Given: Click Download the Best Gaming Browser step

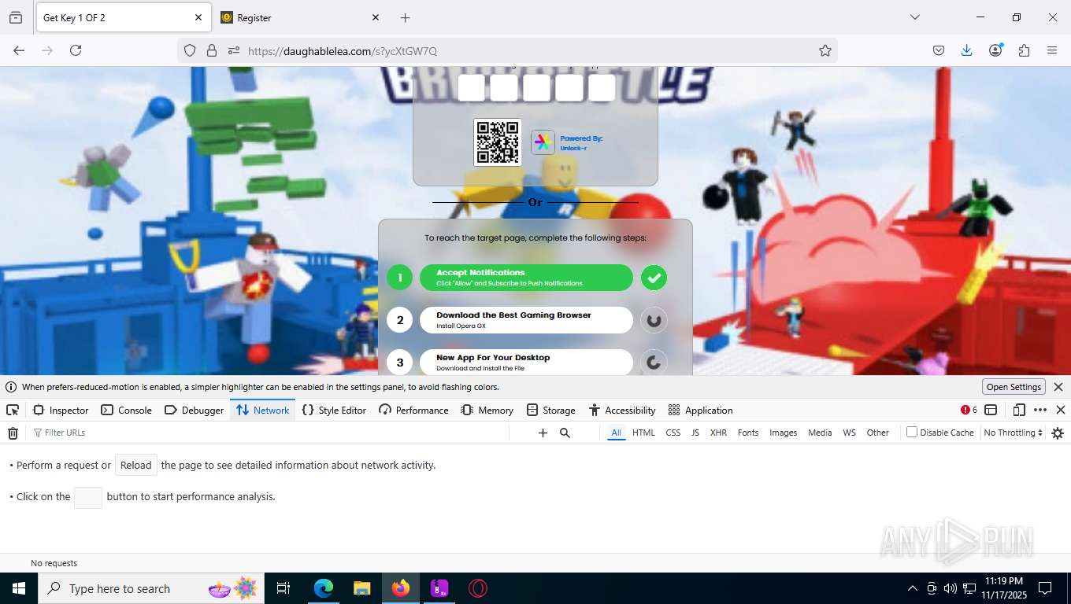Looking at the screenshot, I should (526, 320).
